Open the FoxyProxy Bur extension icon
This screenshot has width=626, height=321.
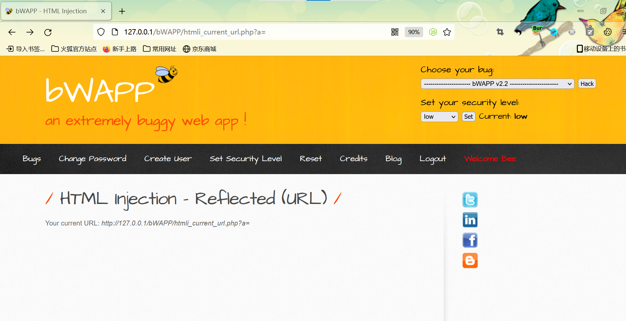tap(537, 31)
